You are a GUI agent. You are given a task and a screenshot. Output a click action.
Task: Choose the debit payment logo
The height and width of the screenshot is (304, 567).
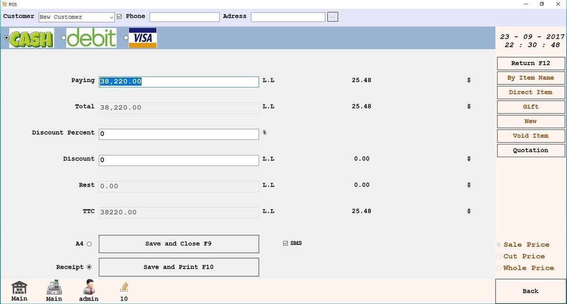point(91,38)
